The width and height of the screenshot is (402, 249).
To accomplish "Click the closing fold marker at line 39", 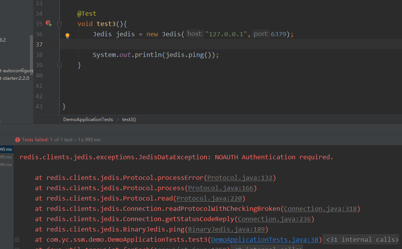I will [59, 65].
